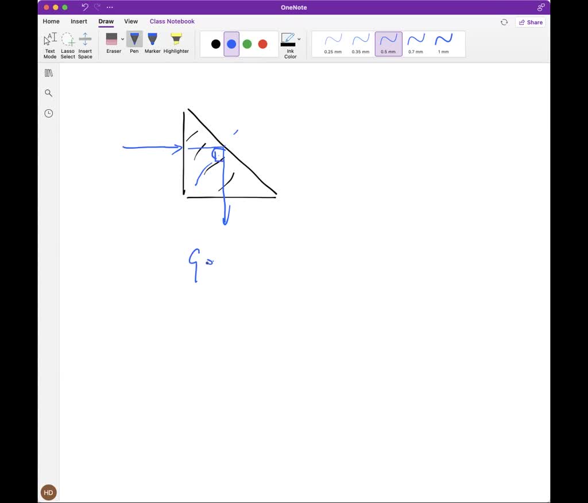Open search in the left sidebar
Screen dimensions: 588x503
pyautogui.click(x=48, y=92)
